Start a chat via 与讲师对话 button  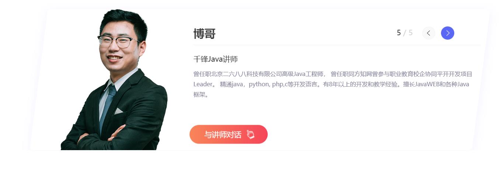tap(229, 134)
